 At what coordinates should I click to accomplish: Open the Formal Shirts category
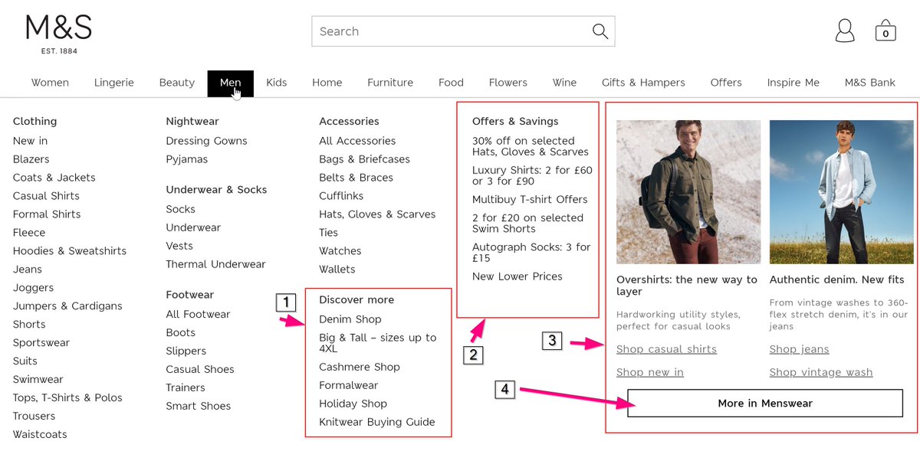click(x=47, y=214)
